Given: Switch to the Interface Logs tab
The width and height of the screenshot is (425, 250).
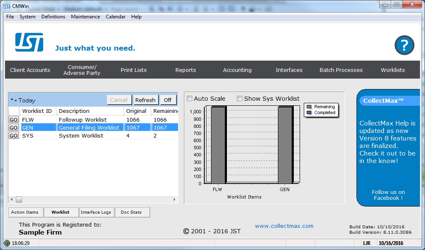Looking at the screenshot, I should click(96, 212).
